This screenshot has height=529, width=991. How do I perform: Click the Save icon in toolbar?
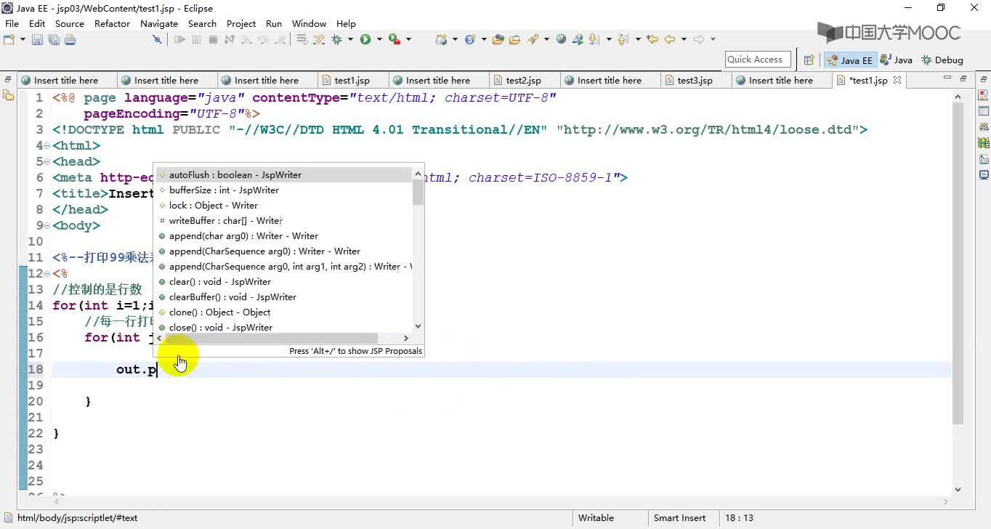(37, 39)
